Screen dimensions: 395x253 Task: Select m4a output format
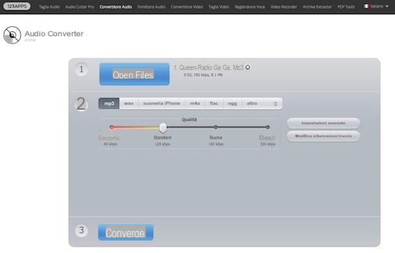(x=195, y=104)
